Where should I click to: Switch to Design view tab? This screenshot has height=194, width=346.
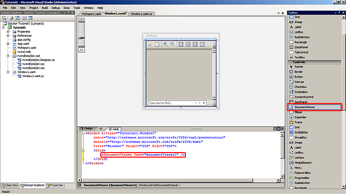[87, 128]
